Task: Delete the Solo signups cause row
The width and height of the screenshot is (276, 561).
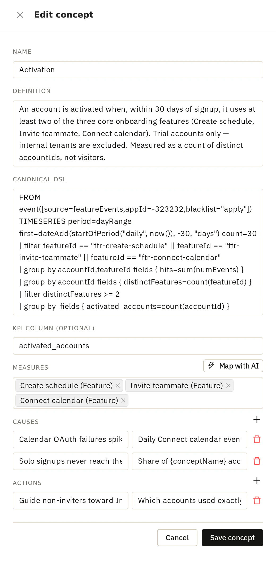Action: pyautogui.click(x=257, y=461)
